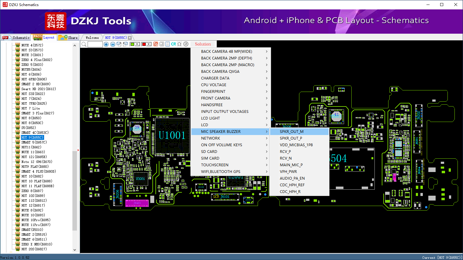Click the PADS icon beside HOT 7 Lite

18,108
